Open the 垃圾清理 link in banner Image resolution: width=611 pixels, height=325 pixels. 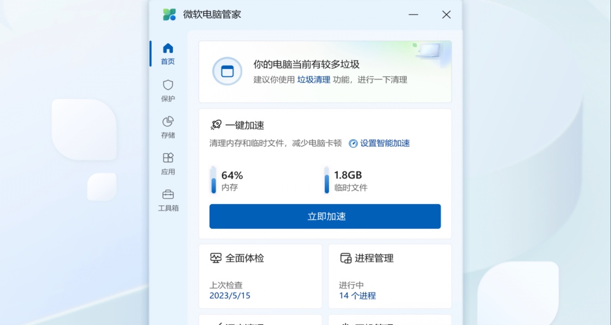pos(314,79)
